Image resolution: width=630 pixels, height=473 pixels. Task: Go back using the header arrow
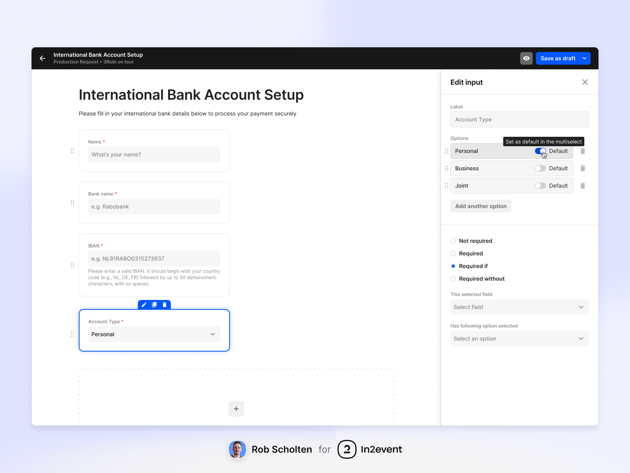[43, 58]
